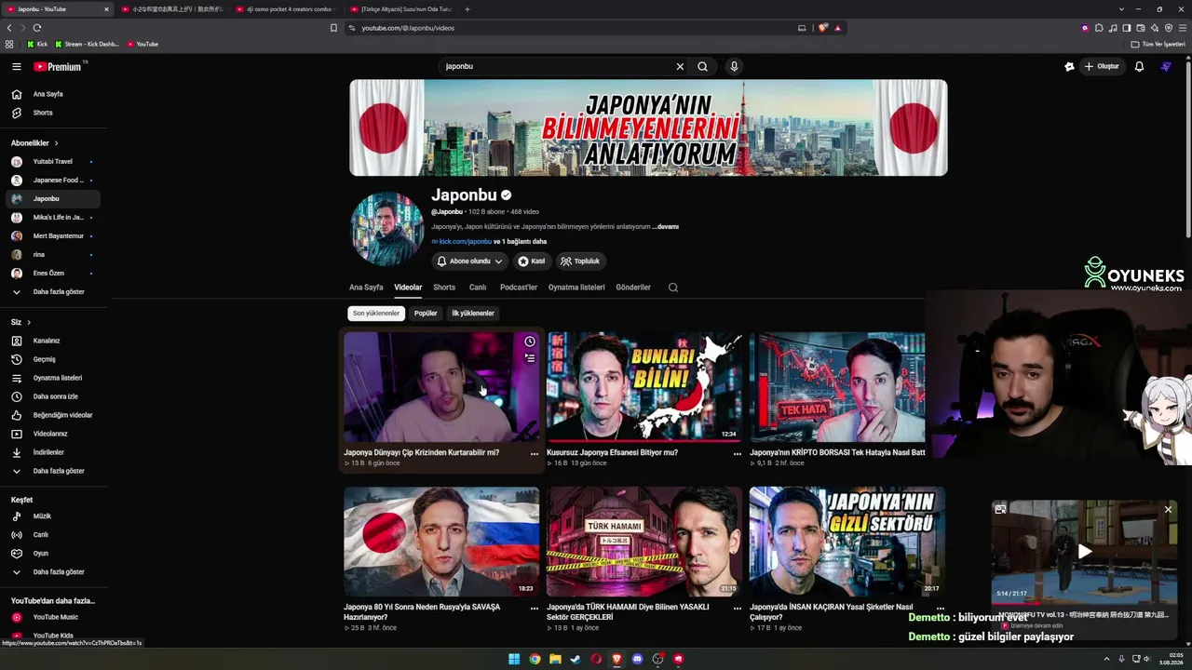This screenshot has width=1192, height=670.
Task: Open Steam from the taskbar
Action: click(x=576, y=659)
